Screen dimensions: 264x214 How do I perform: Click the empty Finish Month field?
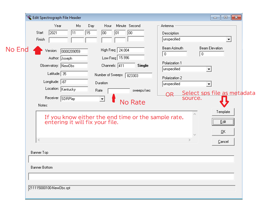point(78,40)
